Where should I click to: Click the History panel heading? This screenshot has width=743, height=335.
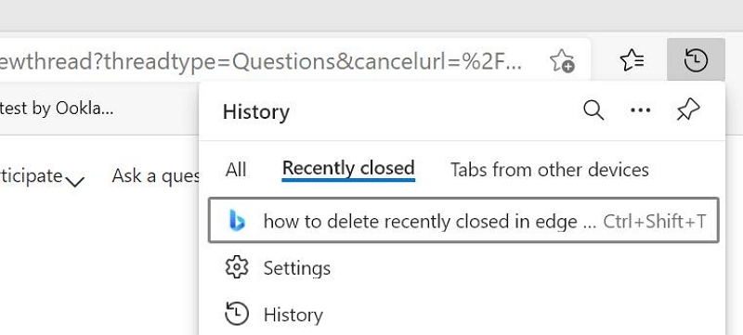(256, 112)
